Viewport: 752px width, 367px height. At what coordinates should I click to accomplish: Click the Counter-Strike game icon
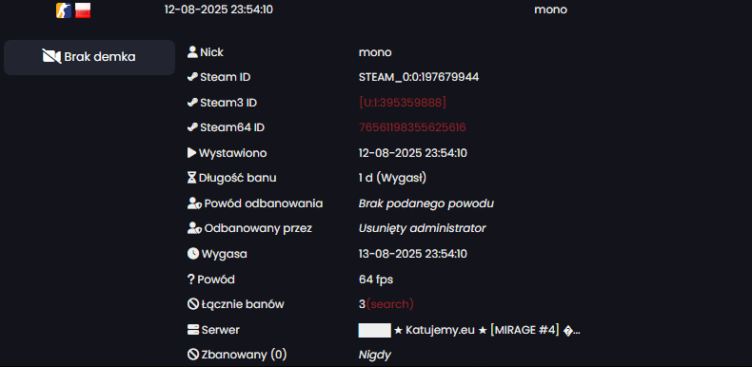click(x=64, y=10)
